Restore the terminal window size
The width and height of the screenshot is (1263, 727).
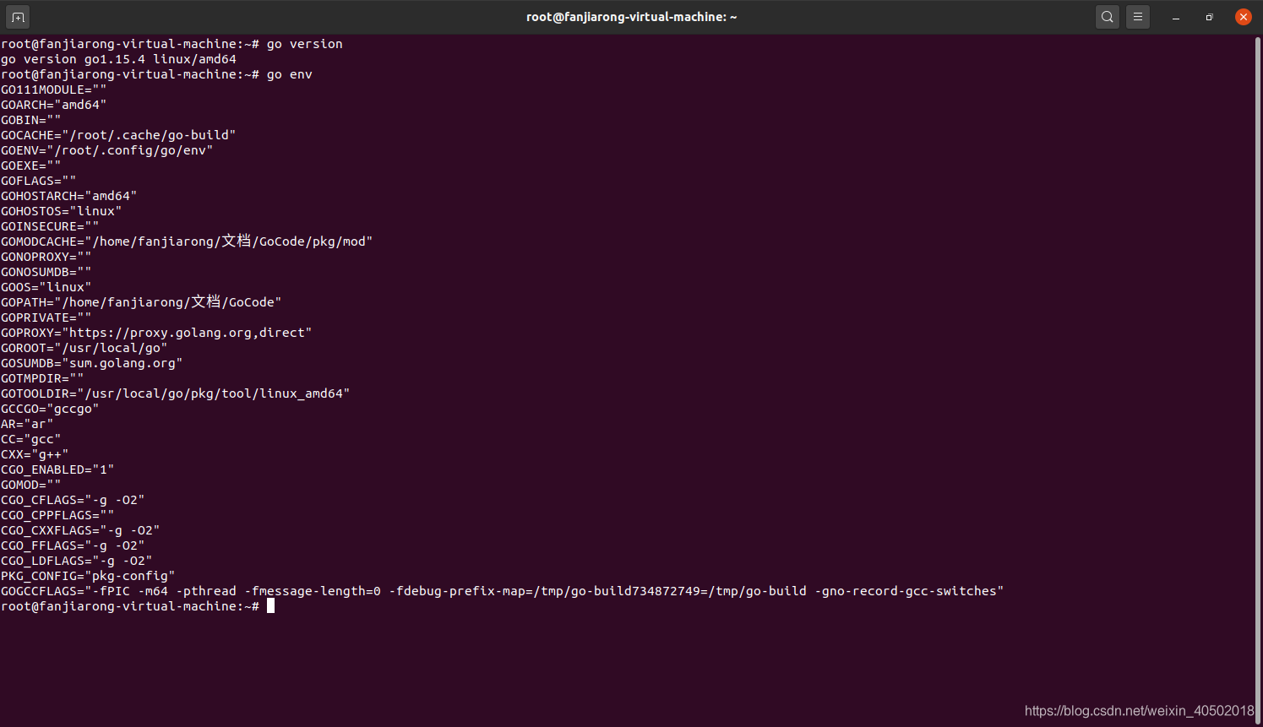(1209, 17)
